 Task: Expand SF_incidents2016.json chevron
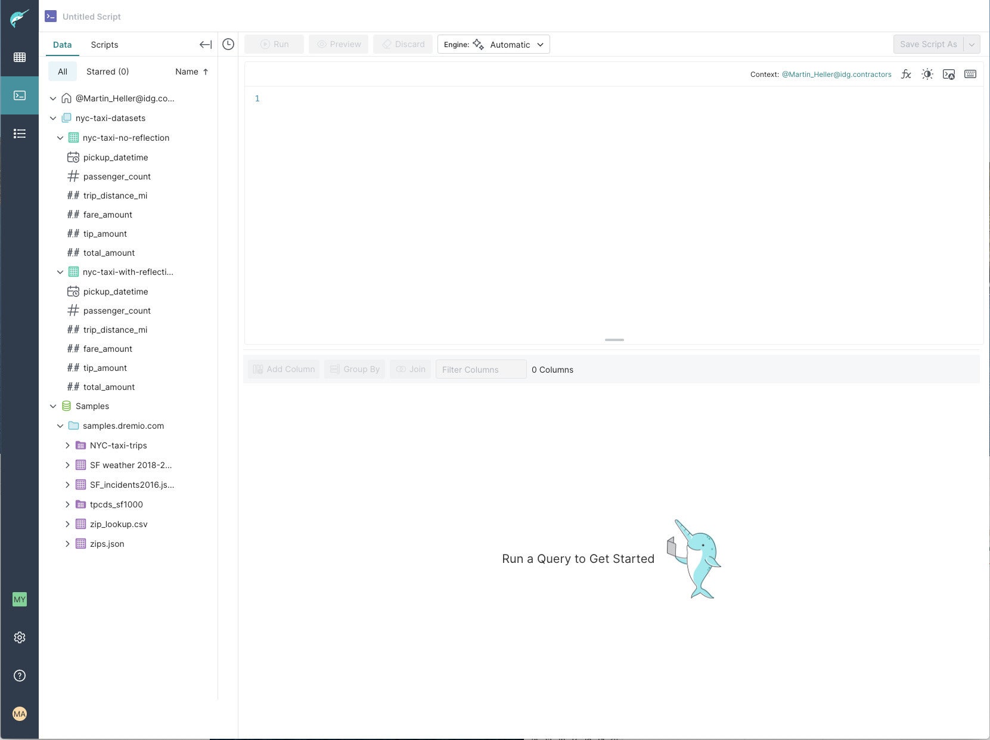67,485
